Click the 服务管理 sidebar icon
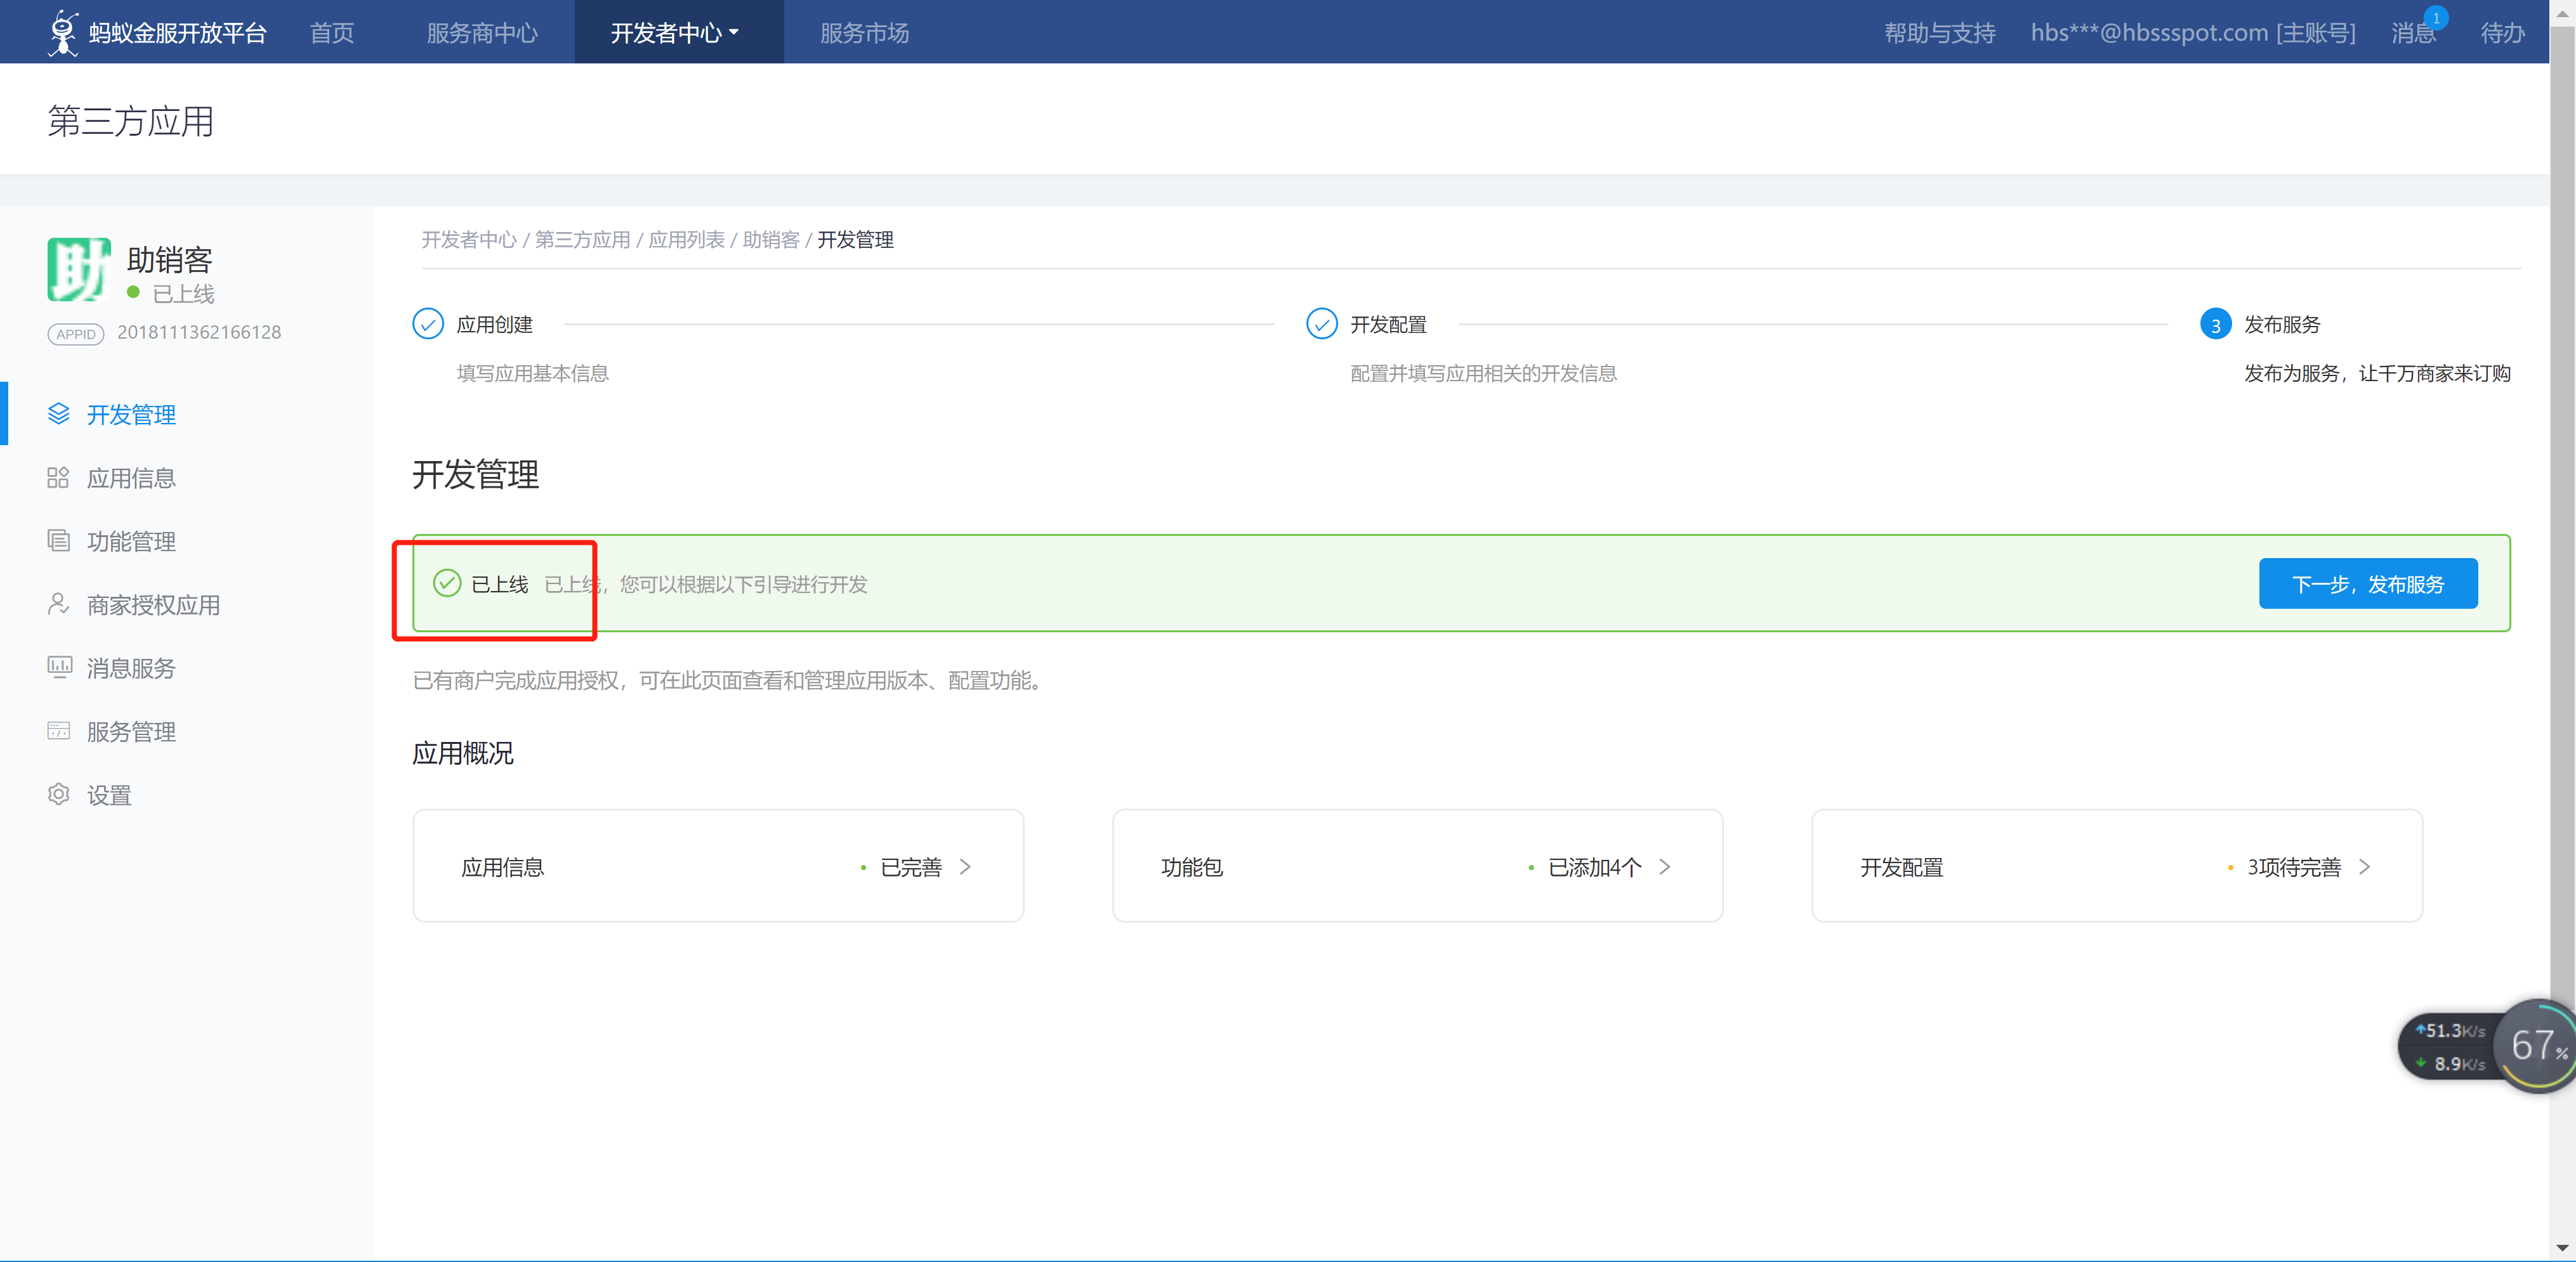Image resolution: width=2576 pixels, height=1262 pixels. point(59,731)
